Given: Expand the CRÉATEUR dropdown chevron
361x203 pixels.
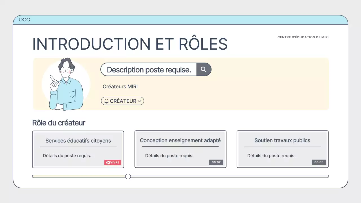Looking at the screenshot, I should coord(140,101).
